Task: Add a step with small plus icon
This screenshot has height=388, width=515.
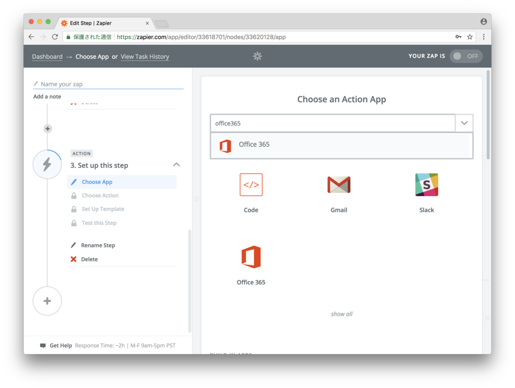Action: tap(48, 128)
